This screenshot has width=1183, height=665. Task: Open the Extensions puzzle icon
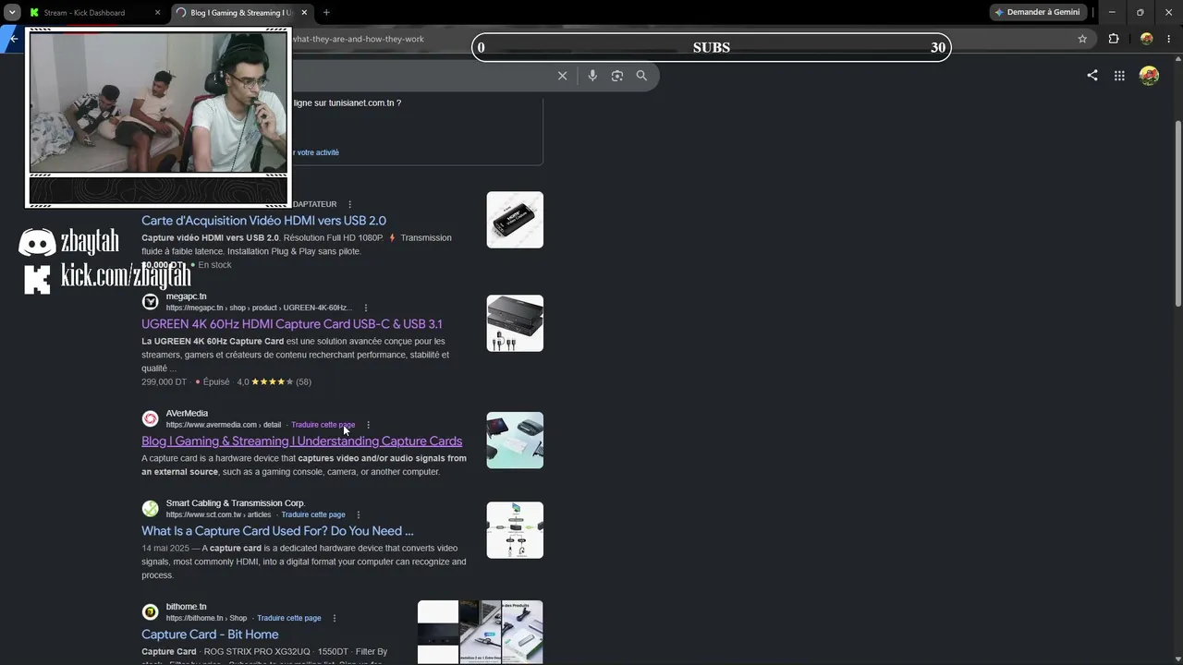click(1114, 39)
